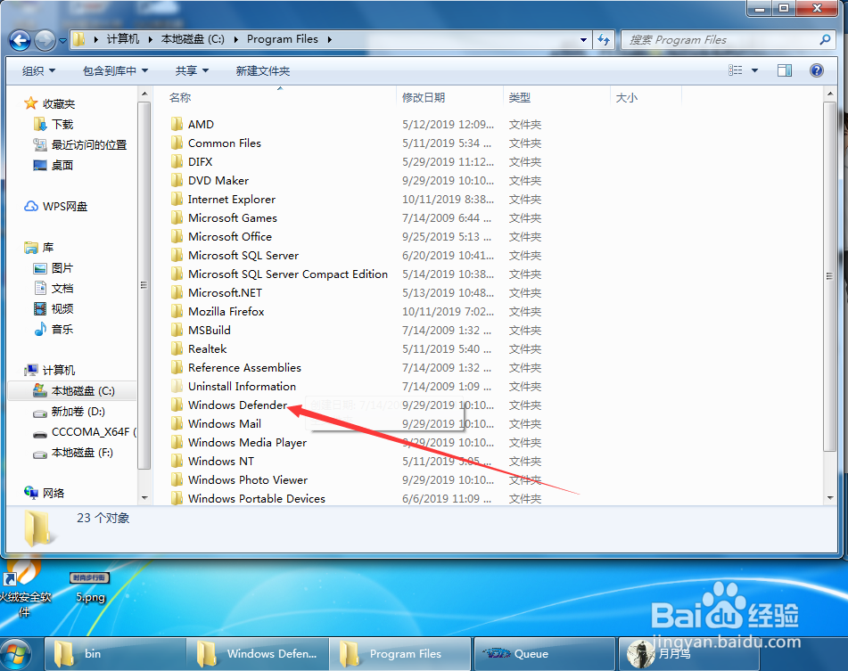This screenshot has width=848, height=671.
Task: Open 5.png desktop file
Action: (90, 586)
